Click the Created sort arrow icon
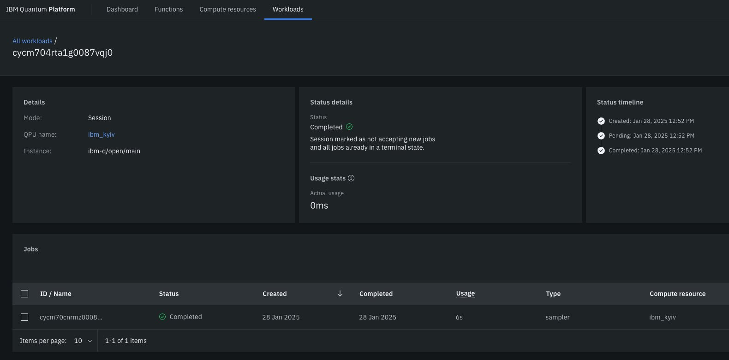 pos(340,294)
